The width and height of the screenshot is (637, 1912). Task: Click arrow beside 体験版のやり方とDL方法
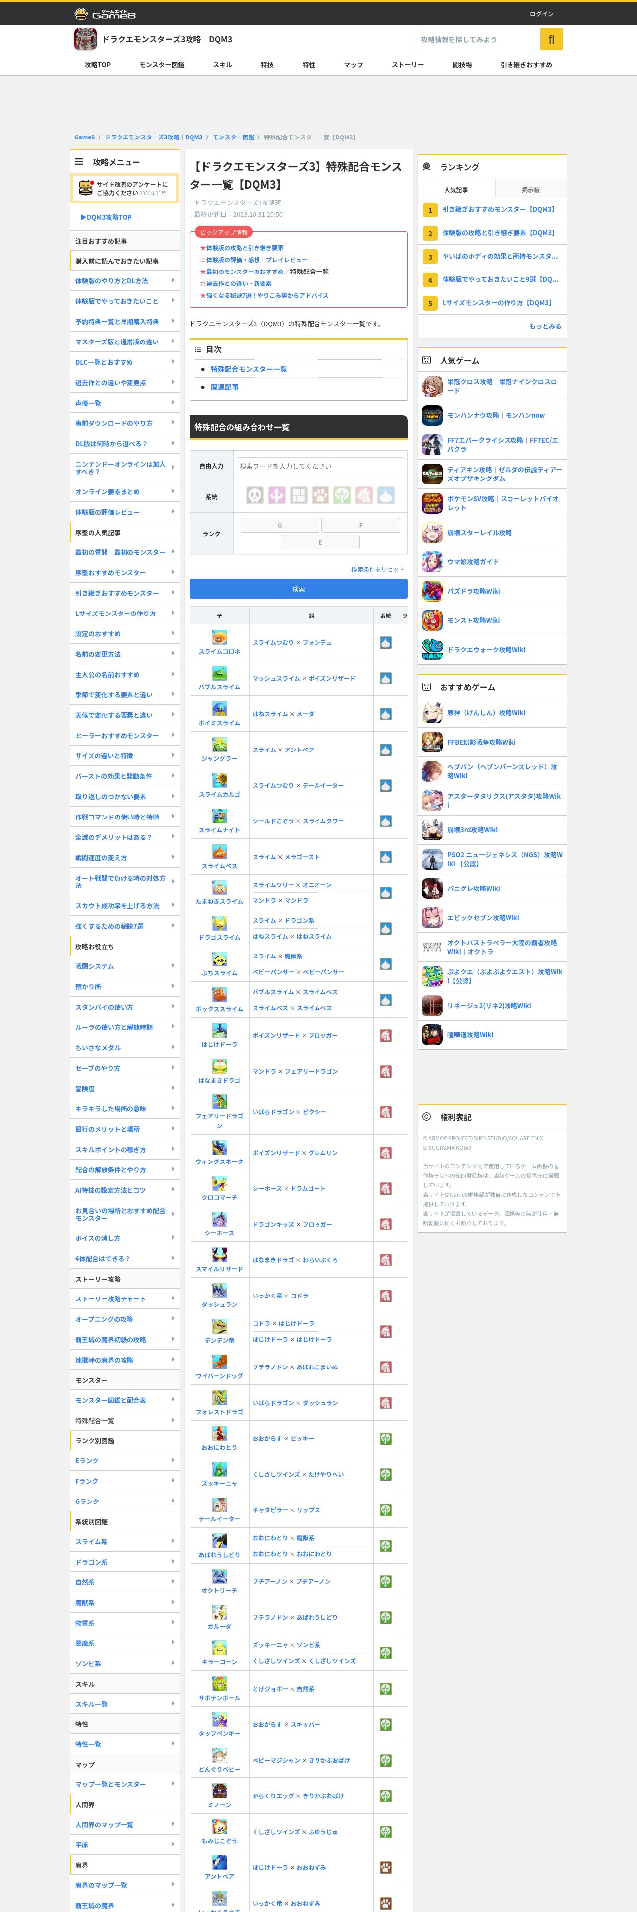pyautogui.click(x=173, y=280)
